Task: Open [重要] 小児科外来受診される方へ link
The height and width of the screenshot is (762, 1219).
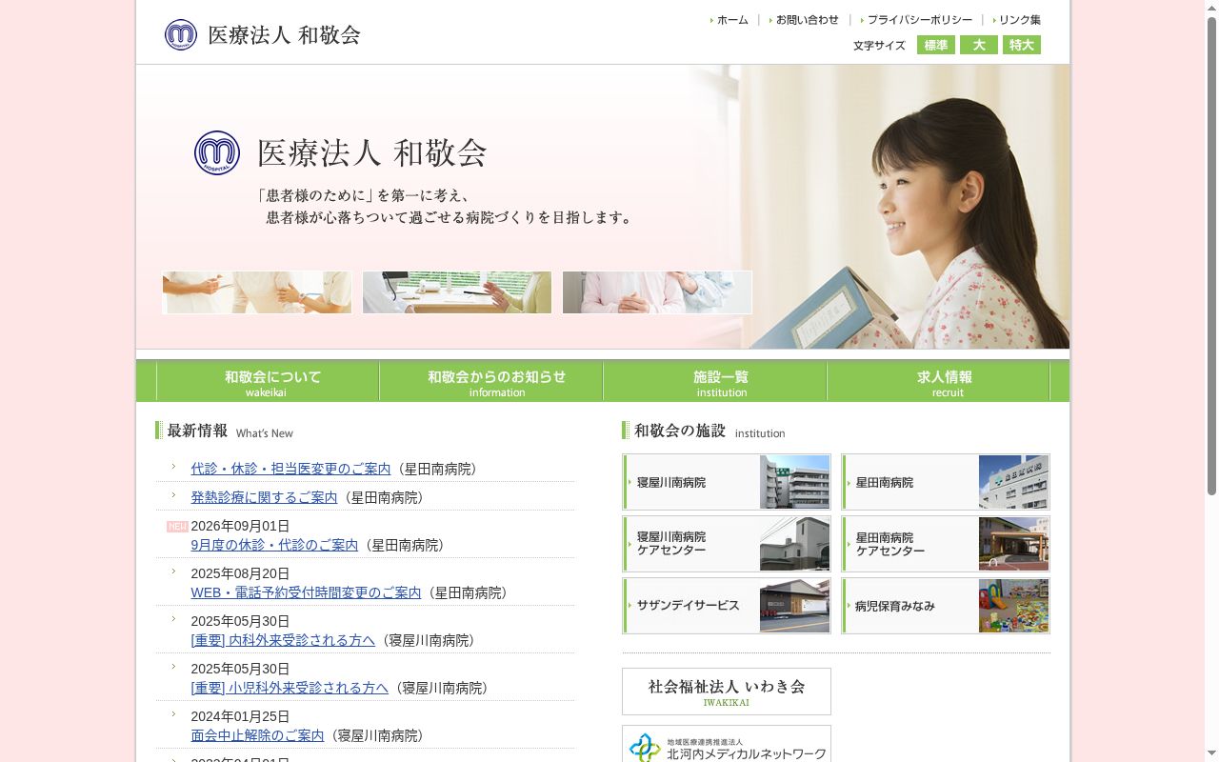Action: pos(290,688)
